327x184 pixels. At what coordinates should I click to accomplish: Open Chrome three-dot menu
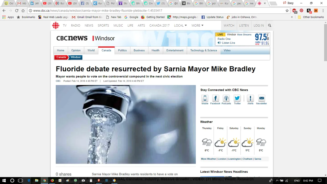point(323,11)
